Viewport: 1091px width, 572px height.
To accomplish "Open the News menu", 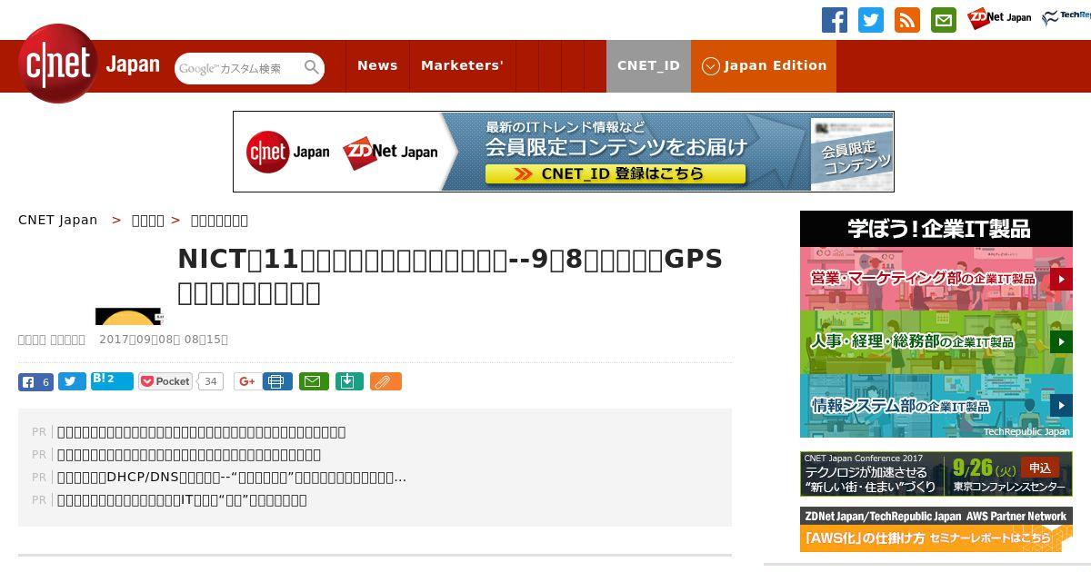I will pyautogui.click(x=377, y=66).
